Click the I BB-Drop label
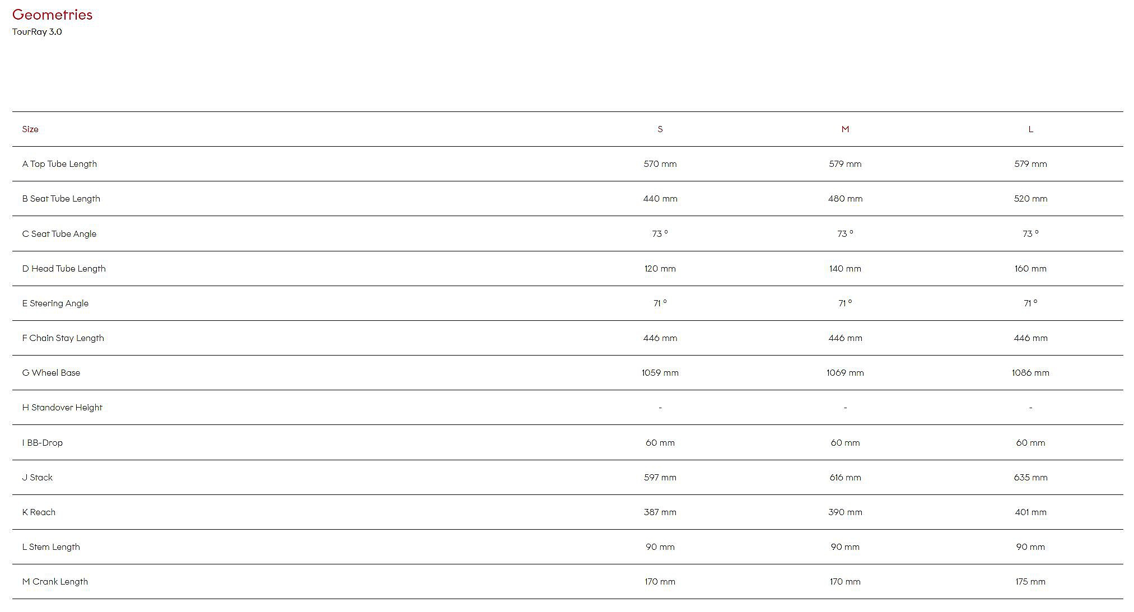 [43, 443]
